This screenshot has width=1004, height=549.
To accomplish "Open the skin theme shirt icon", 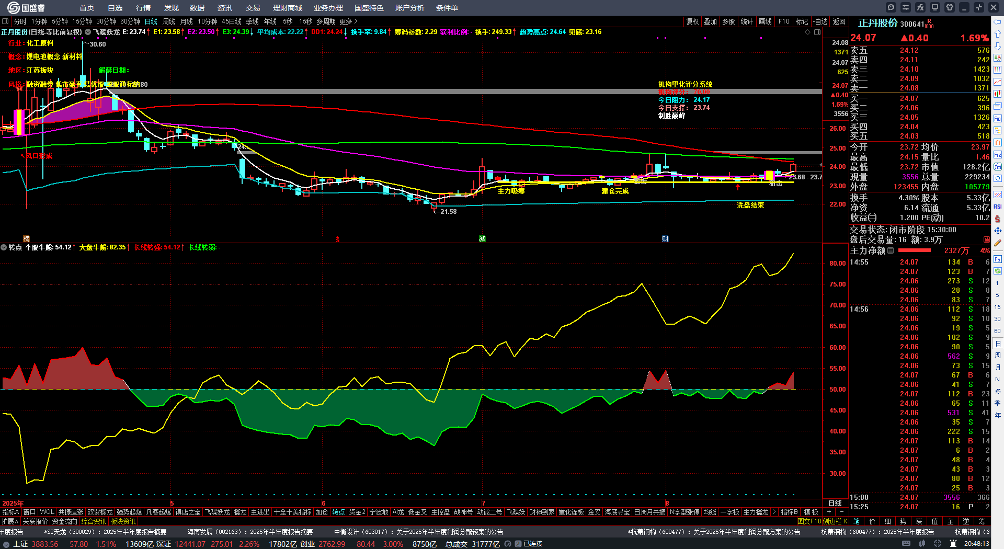I will pyautogui.click(x=950, y=7).
